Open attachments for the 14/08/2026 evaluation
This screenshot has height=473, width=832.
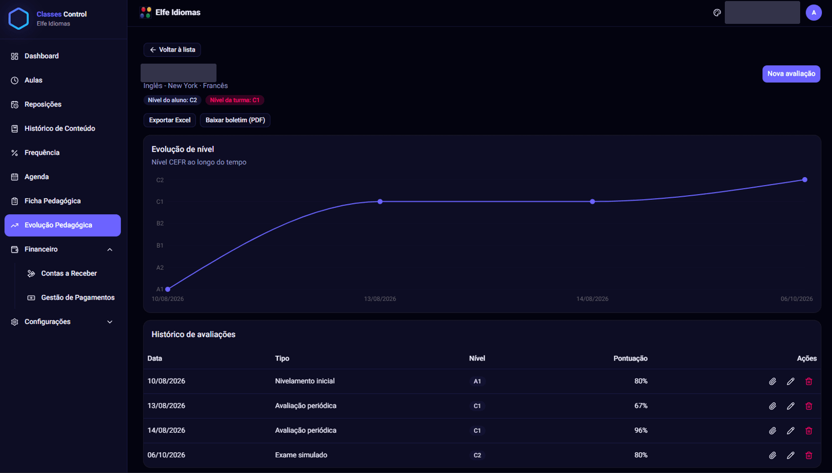click(773, 431)
